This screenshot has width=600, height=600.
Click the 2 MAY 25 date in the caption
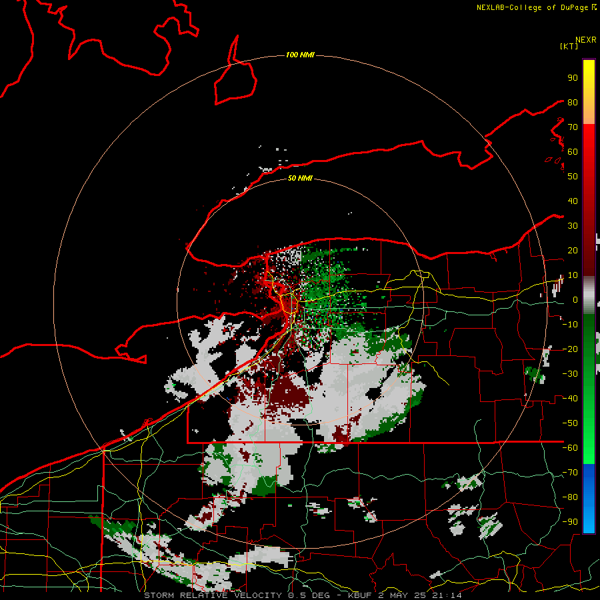coord(401,595)
